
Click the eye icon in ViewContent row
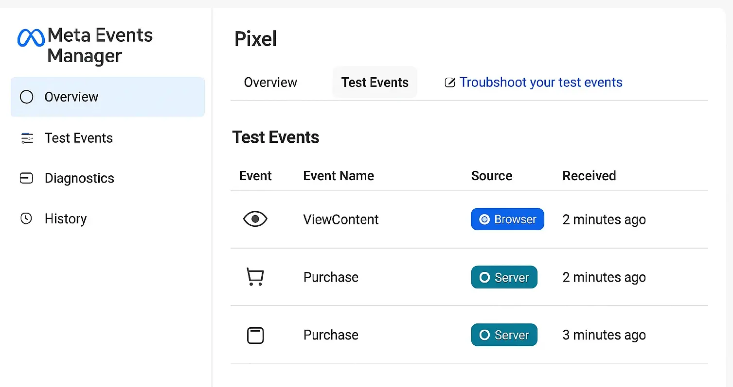point(255,219)
